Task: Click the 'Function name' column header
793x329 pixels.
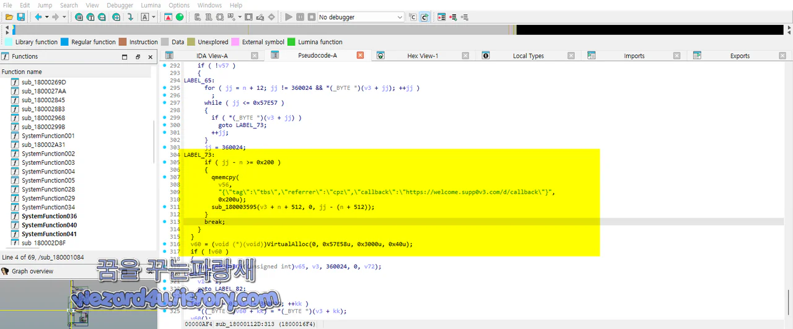Action: (x=76, y=72)
